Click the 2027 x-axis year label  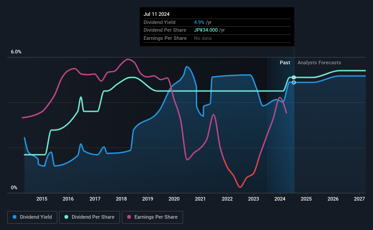click(x=359, y=199)
